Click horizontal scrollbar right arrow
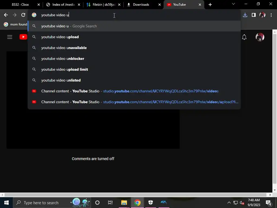The width and height of the screenshot is (277, 208). click(270, 195)
